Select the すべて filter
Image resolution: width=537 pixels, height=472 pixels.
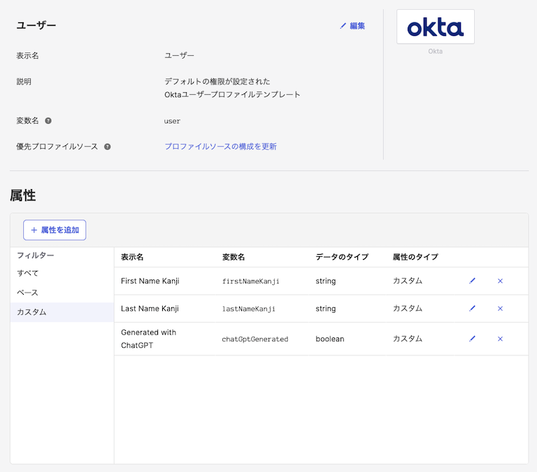click(28, 273)
